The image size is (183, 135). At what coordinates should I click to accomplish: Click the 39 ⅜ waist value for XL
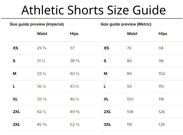tap(41, 99)
